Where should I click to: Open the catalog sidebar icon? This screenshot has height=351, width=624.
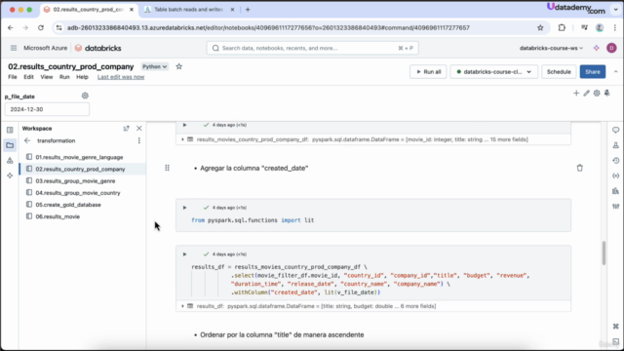[10, 160]
